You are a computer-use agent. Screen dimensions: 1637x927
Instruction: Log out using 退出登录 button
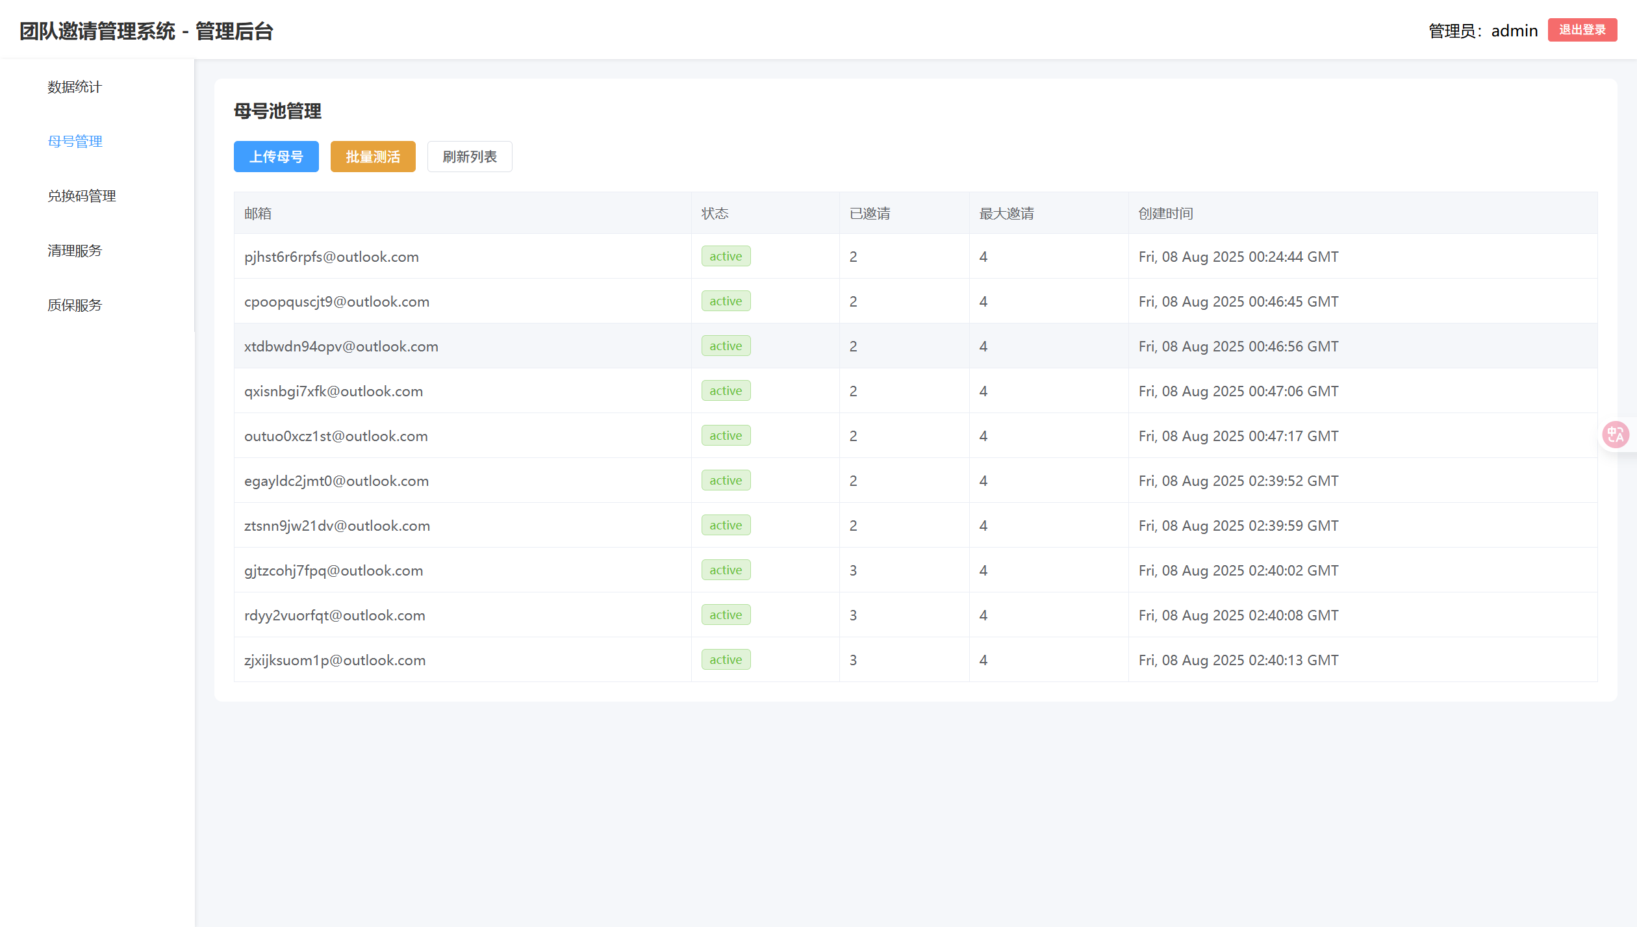coord(1582,30)
